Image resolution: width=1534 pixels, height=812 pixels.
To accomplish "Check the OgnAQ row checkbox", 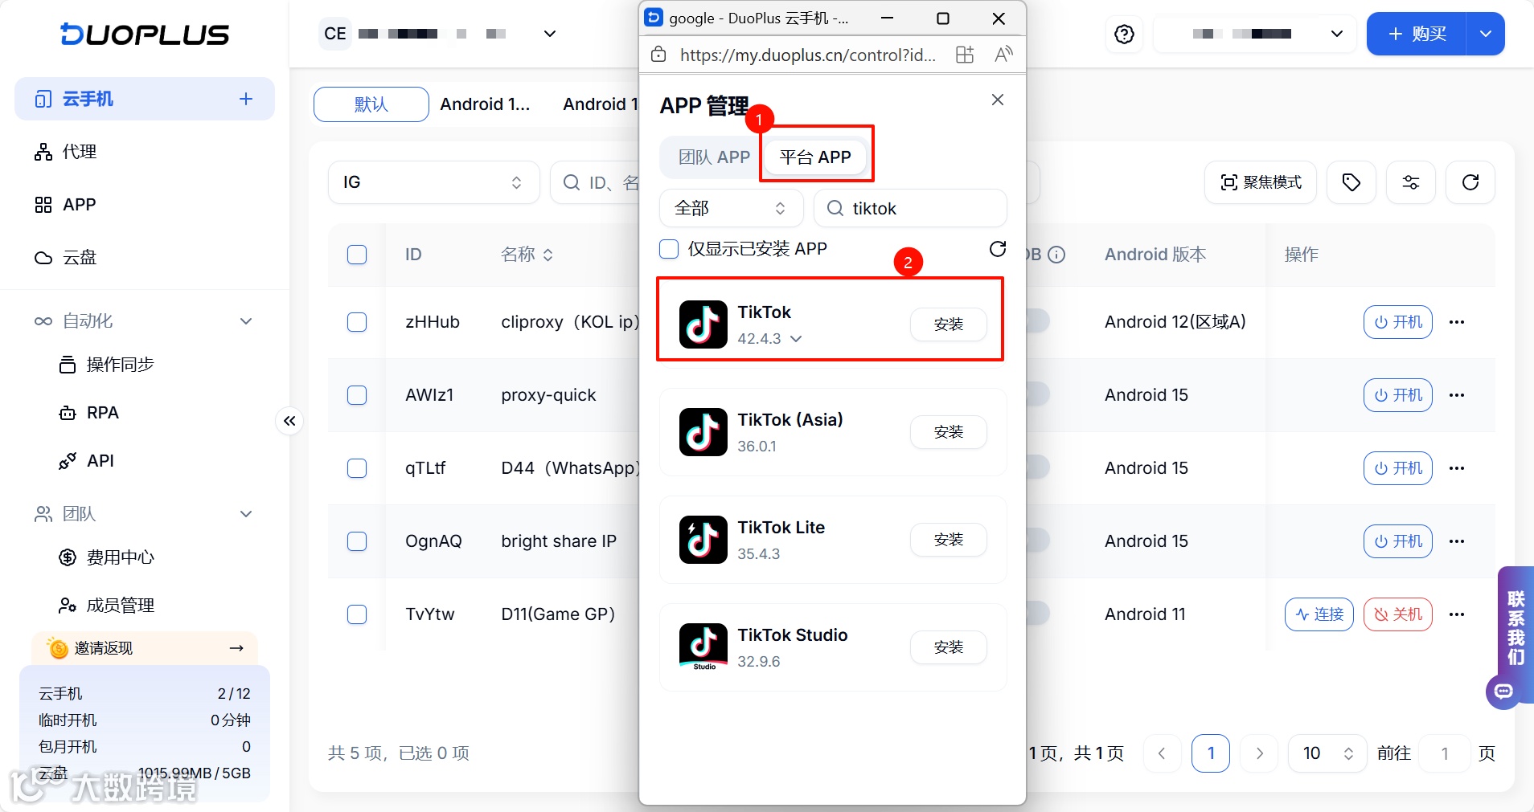I will 357,541.
